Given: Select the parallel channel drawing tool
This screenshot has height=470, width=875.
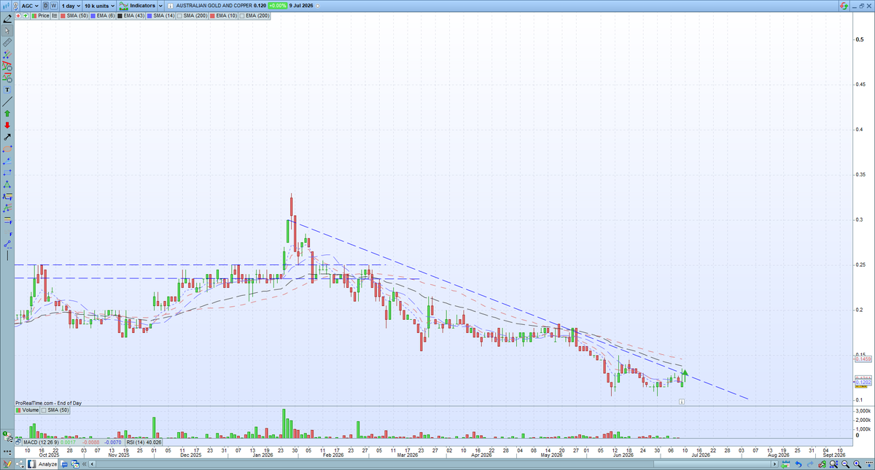Looking at the screenshot, I should click(7, 55).
